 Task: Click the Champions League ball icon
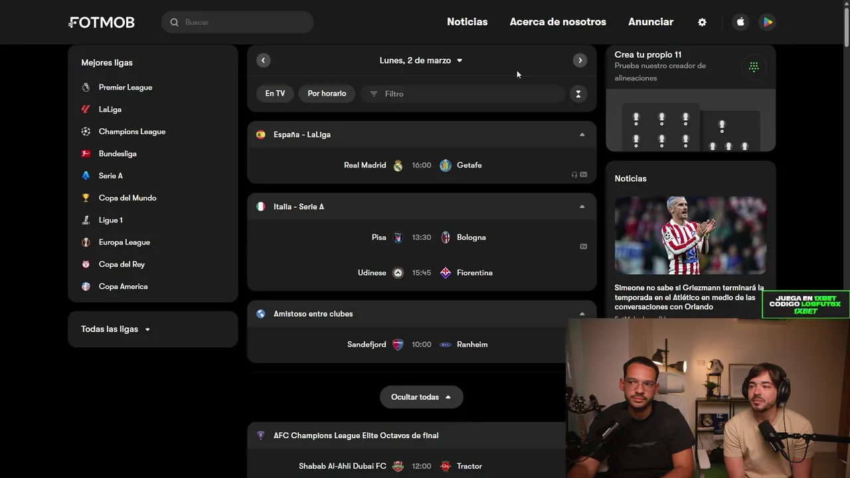86,131
